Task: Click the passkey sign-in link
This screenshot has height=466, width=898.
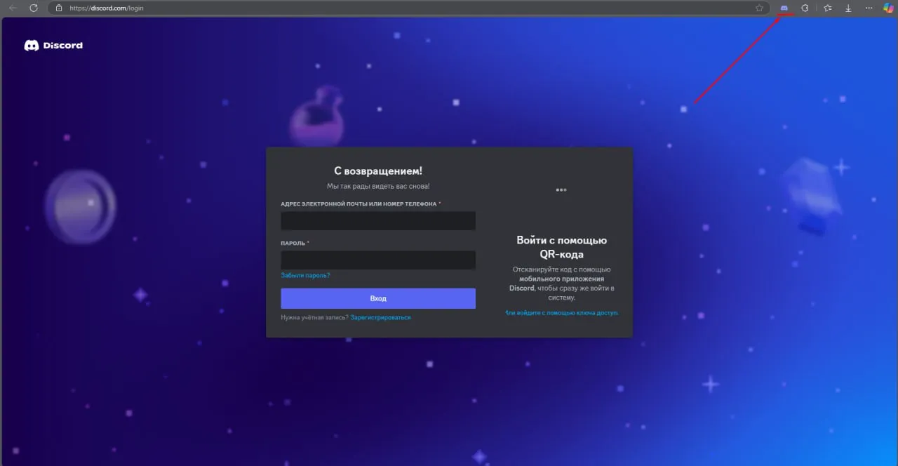Action: coord(561,313)
